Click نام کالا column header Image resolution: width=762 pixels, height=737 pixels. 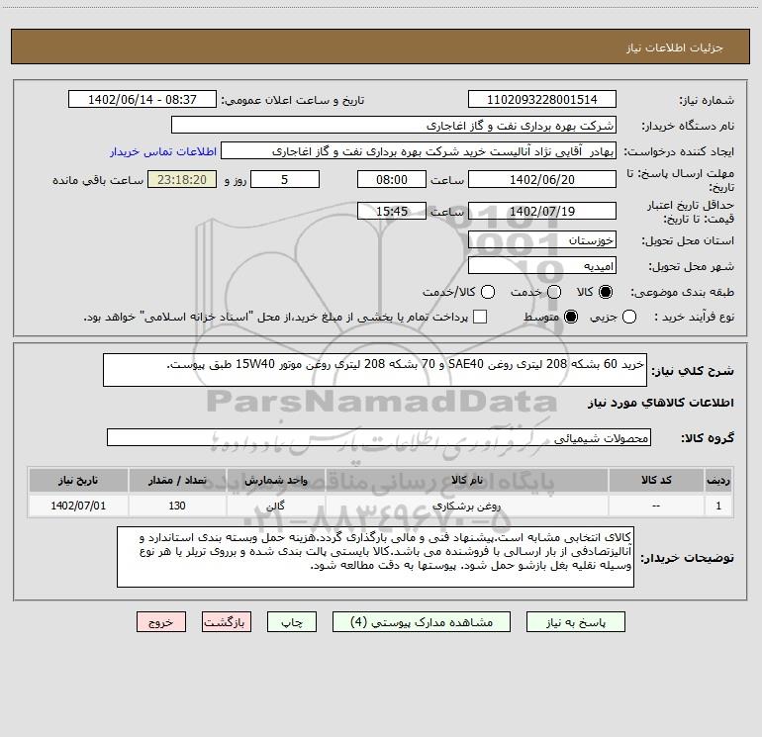(x=466, y=481)
